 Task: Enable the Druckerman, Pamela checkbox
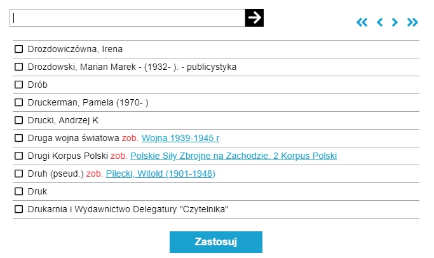19,102
